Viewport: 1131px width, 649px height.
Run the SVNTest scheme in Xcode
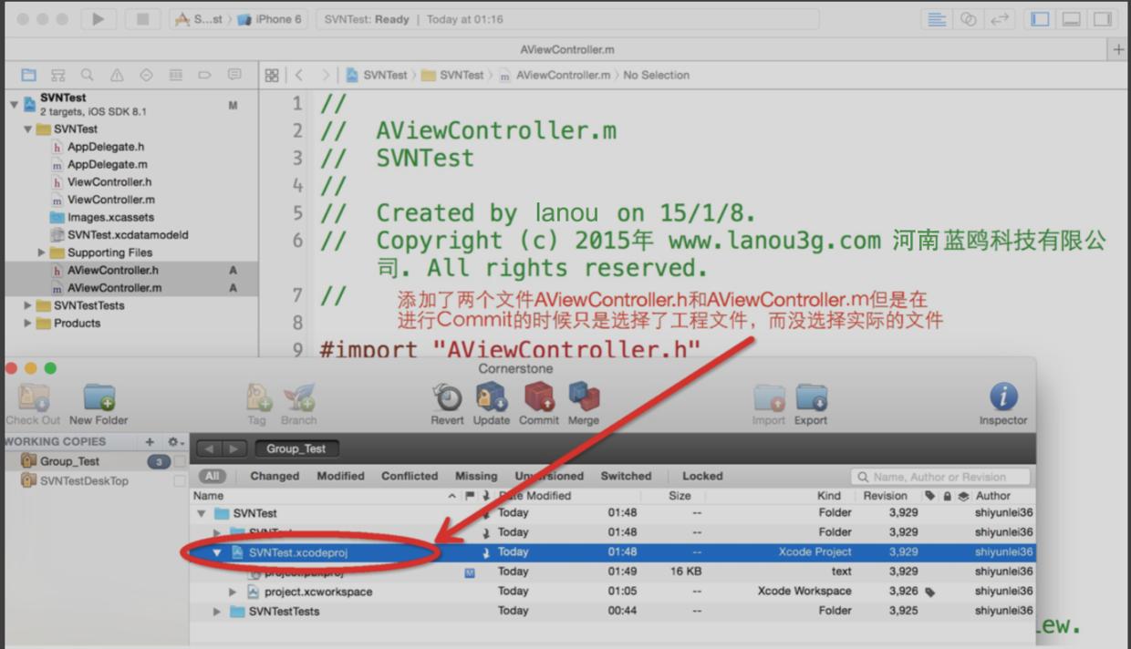click(x=99, y=18)
